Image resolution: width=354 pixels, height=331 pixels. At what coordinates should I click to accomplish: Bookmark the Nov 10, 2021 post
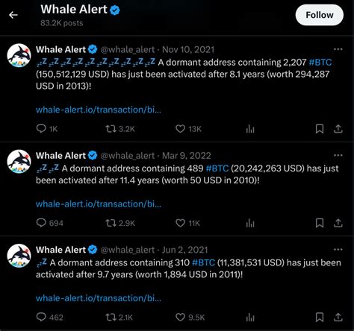320,129
